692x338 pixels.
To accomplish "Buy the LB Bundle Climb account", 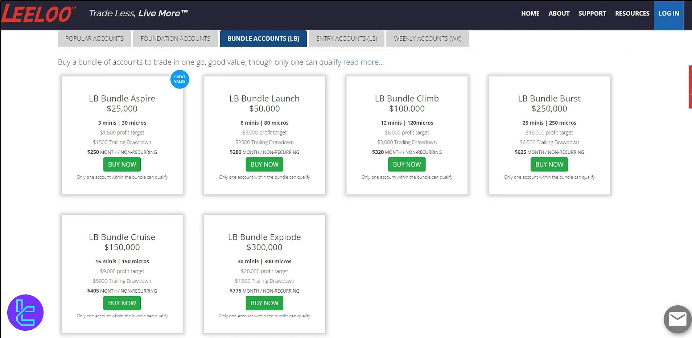I will [x=407, y=165].
